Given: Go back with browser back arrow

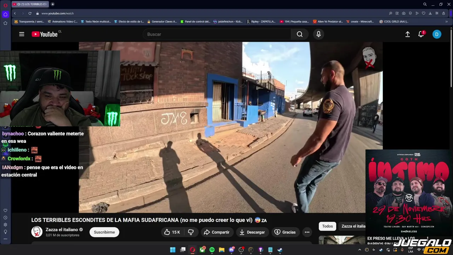Looking at the screenshot, I should [15, 13].
